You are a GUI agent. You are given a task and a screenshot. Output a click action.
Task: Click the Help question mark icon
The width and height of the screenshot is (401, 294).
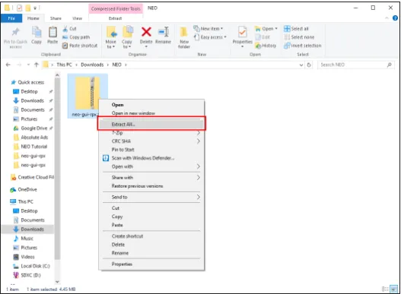395,18
